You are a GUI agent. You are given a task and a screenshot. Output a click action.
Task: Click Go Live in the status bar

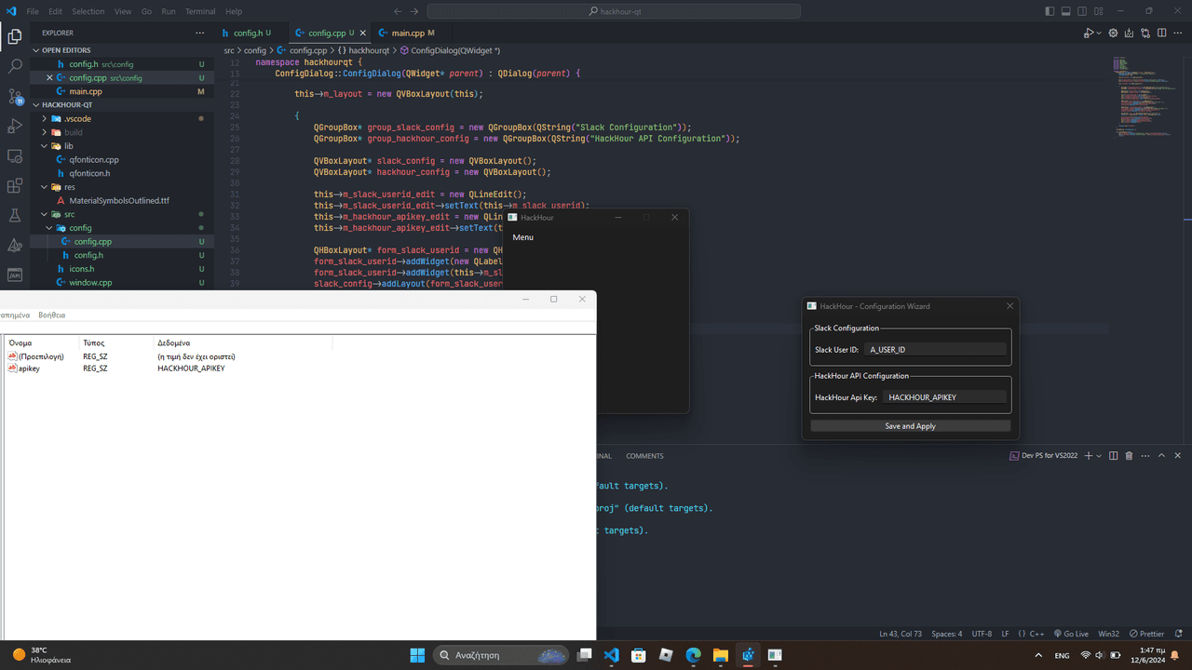[x=1071, y=634]
